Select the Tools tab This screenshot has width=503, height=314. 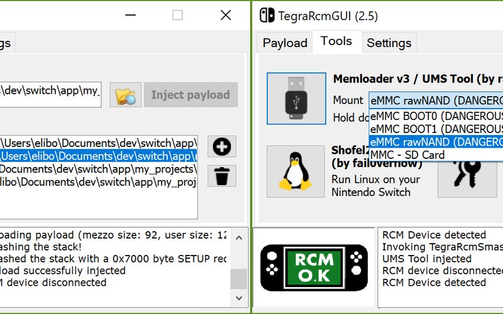(336, 41)
